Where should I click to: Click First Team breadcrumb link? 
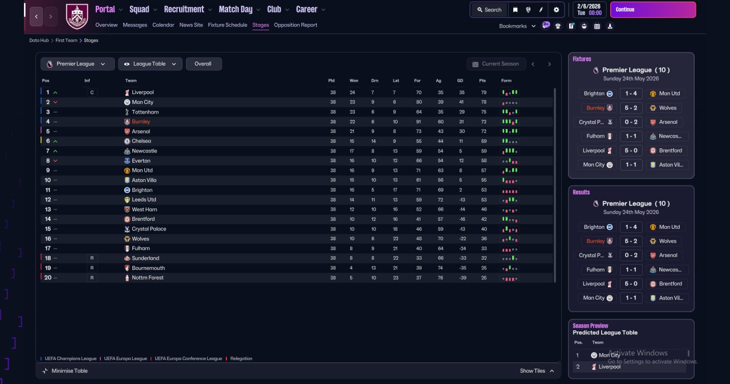[67, 41]
